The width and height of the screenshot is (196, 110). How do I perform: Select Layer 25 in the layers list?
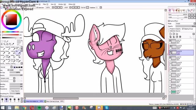click(x=181, y=53)
